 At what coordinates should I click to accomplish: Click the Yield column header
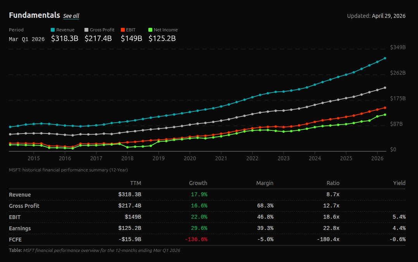(x=399, y=183)
